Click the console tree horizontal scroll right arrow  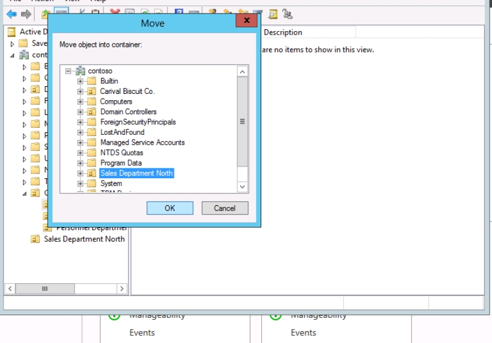(122, 288)
